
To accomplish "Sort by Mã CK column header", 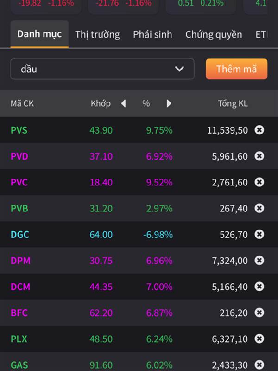I will pos(22,103).
